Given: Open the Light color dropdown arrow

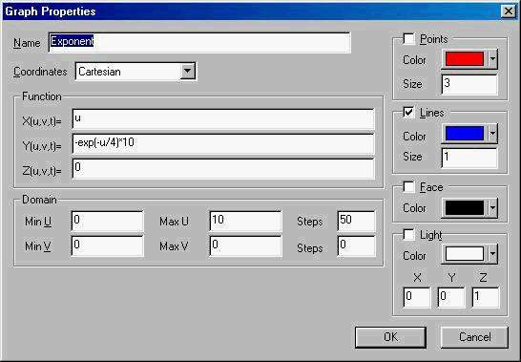Looking at the screenshot, I should tap(492, 254).
